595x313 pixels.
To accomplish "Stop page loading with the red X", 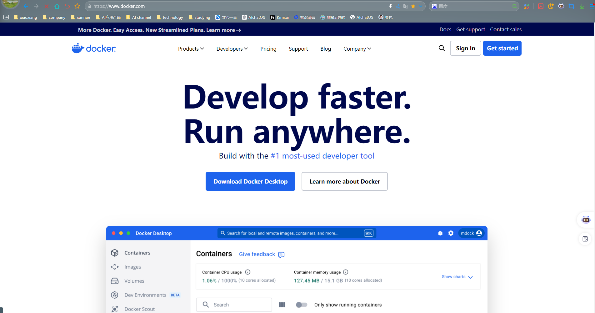I will (x=47, y=6).
